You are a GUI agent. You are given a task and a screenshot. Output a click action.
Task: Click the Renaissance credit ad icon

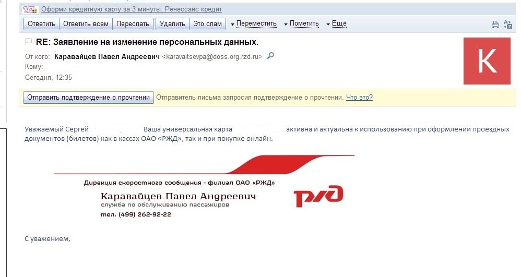pyautogui.click(x=30, y=9)
